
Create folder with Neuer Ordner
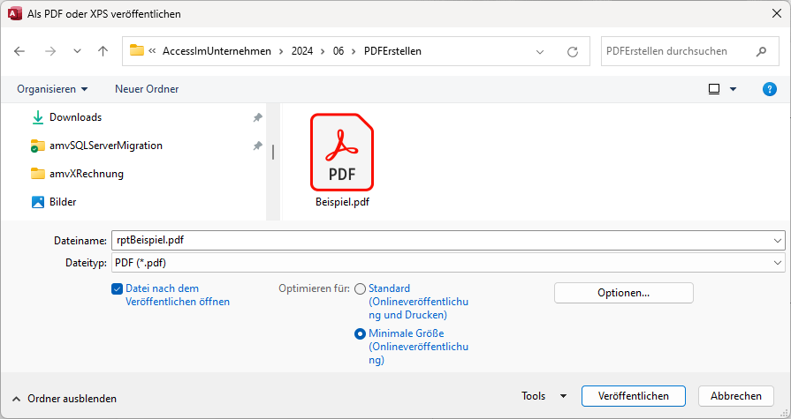[x=147, y=89]
